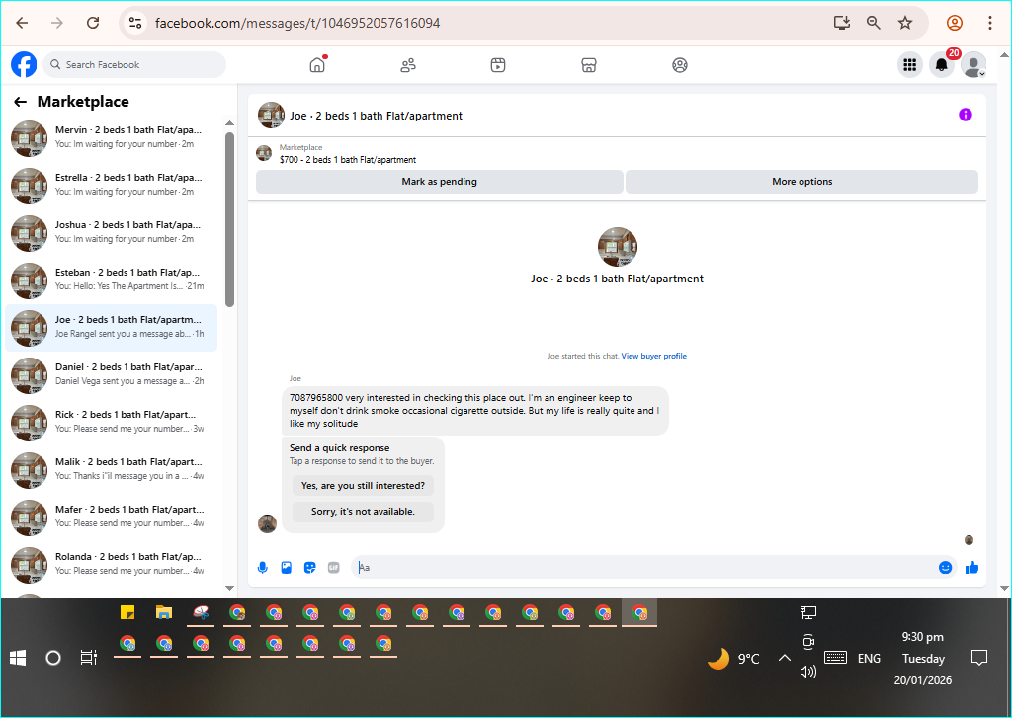Open View buyer profile link
The width and height of the screenshot is (1012, 718).
pos(654,357)
